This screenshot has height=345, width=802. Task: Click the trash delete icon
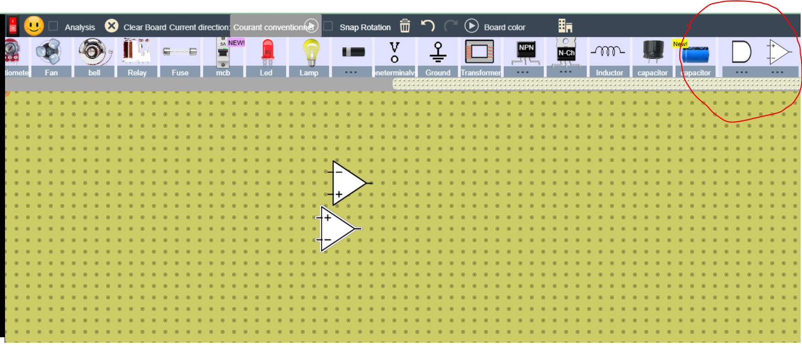tap(405, 26)
